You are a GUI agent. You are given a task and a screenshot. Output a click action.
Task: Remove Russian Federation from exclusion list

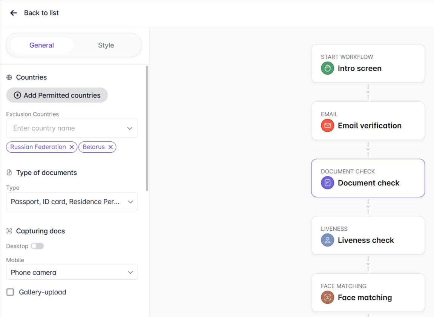pyautogui.click(x=72, y=147)
